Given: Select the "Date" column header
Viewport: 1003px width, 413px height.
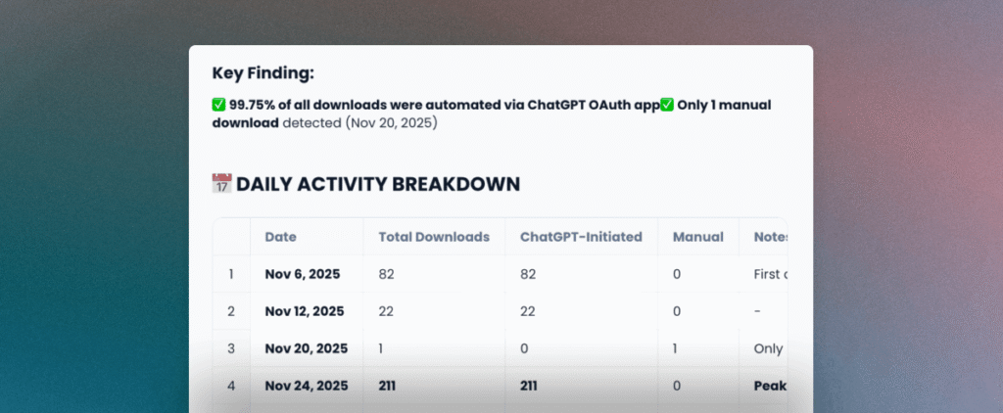Looking at the screenshot, I should (280, 237).
